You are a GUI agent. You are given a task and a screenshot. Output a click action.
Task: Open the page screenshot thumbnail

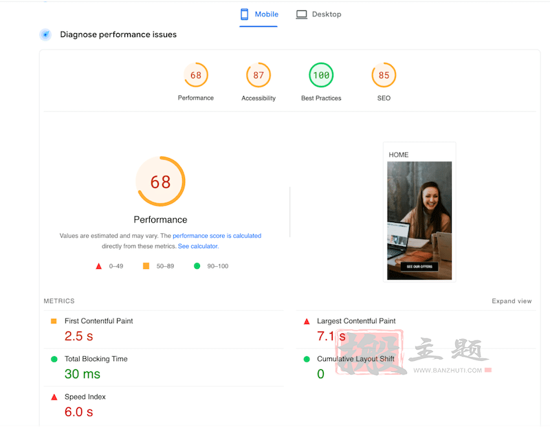click(x=419, y=212)
